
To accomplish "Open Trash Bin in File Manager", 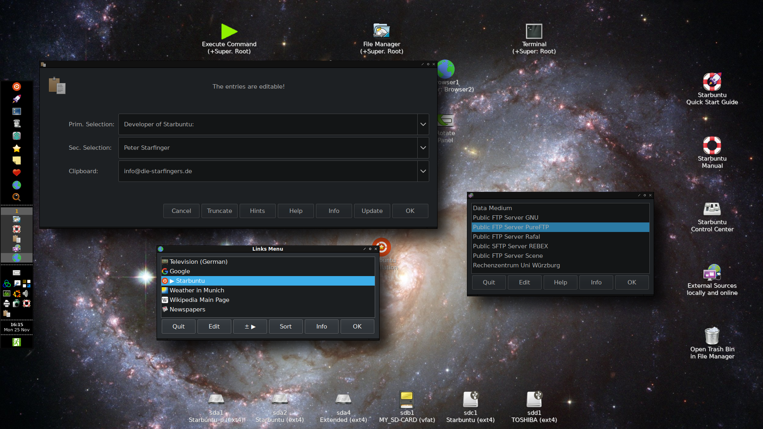I will point(712,336).
